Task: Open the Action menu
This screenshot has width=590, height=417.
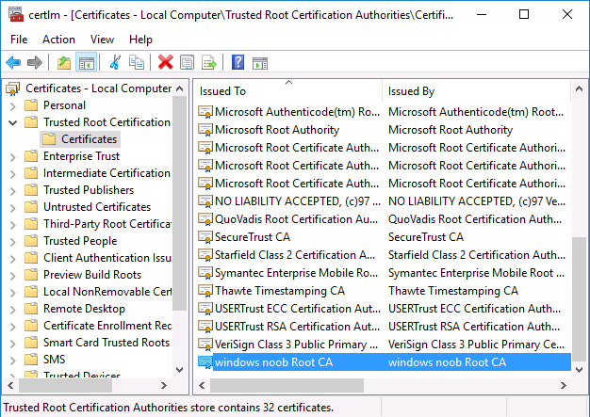Action: point(58,40)
